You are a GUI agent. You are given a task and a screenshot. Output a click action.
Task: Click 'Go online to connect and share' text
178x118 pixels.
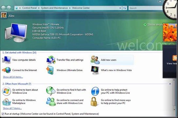click(x=70, y=102)
